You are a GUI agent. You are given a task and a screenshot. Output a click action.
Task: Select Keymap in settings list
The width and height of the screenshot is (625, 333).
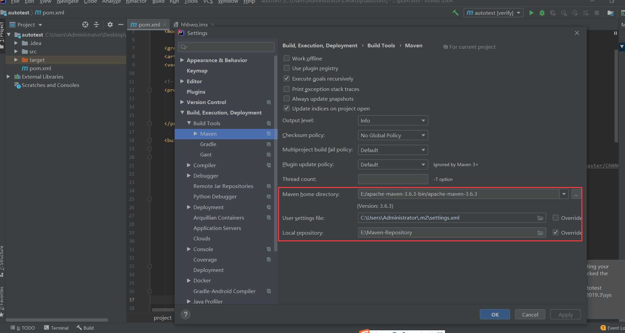pyautogui.click(x=197, y=71)
